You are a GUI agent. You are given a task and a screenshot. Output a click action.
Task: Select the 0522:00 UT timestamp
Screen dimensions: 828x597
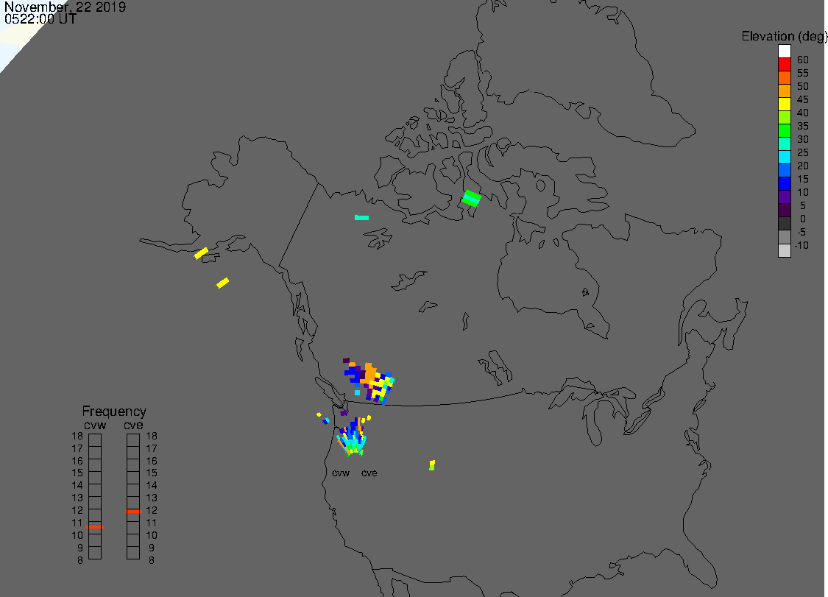click(40, 19)
